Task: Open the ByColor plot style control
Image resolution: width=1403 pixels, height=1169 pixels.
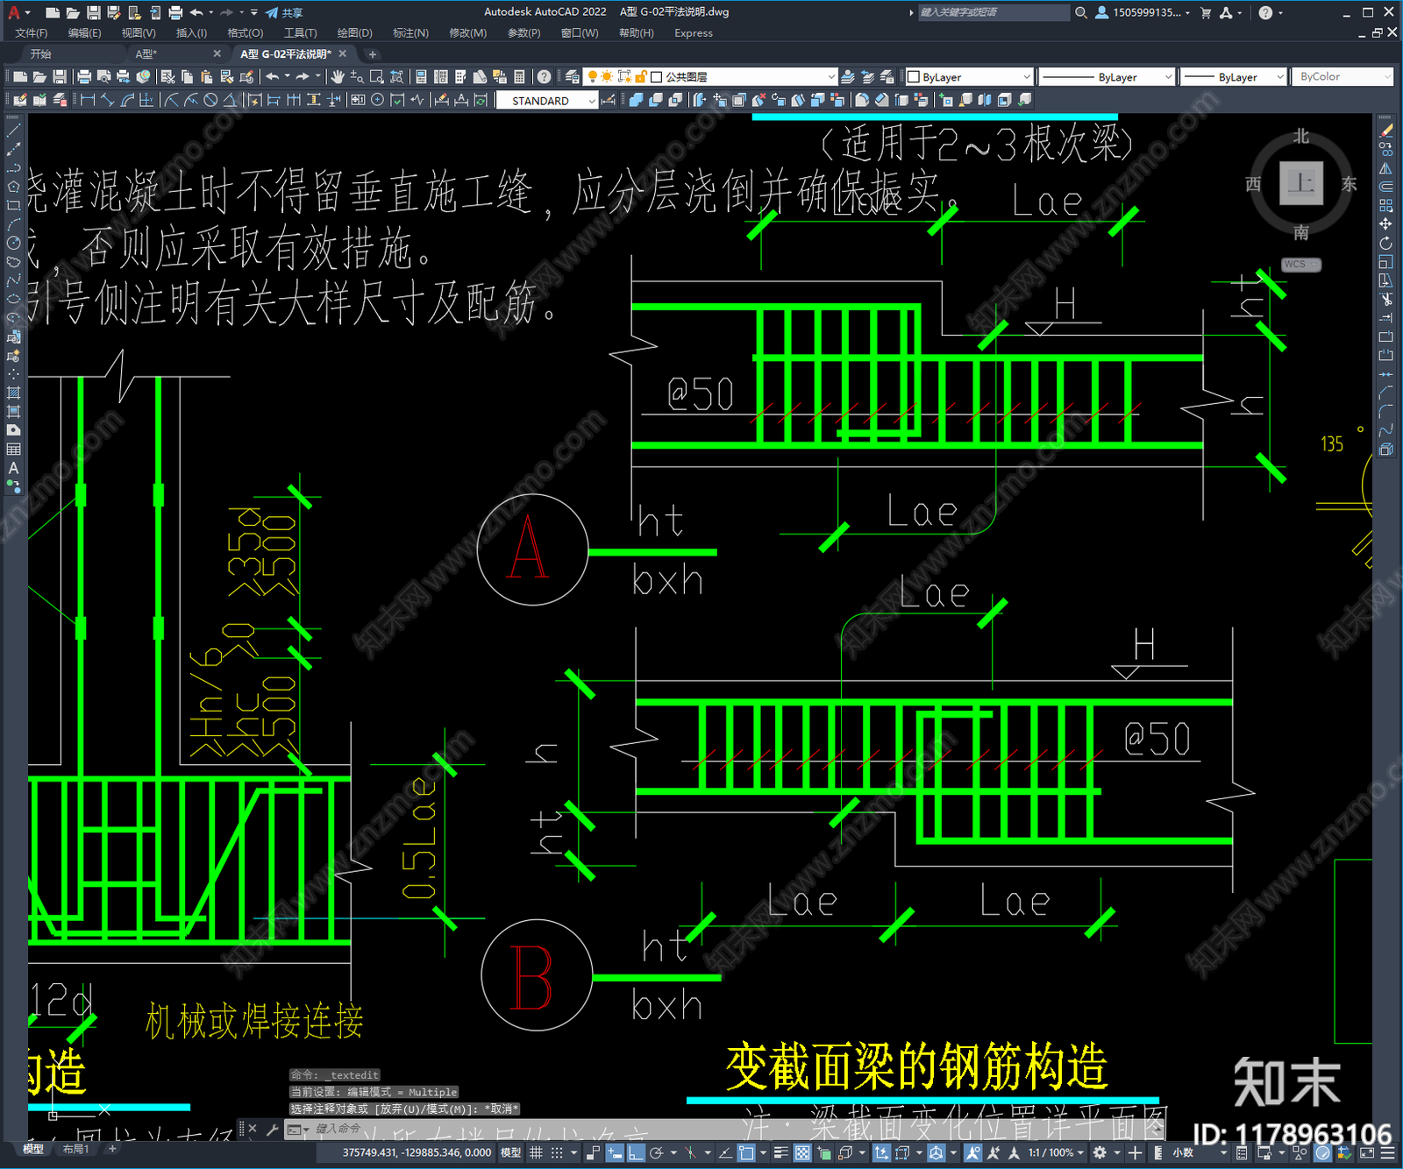Action: pyautogui.click(x=1342, y=77)
